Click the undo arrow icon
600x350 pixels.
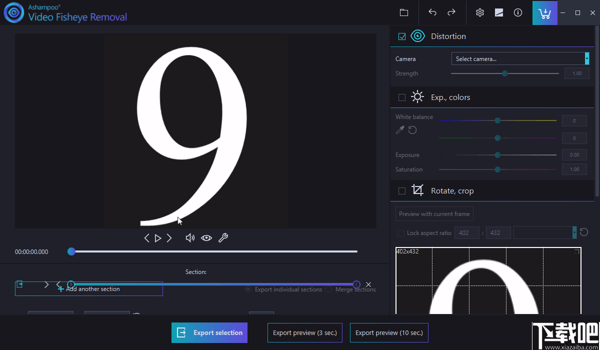pyautogui.click(x=432, y=12)
